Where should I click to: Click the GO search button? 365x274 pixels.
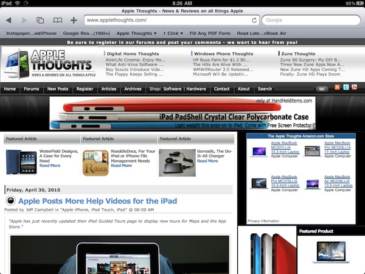tap(322, 89)
